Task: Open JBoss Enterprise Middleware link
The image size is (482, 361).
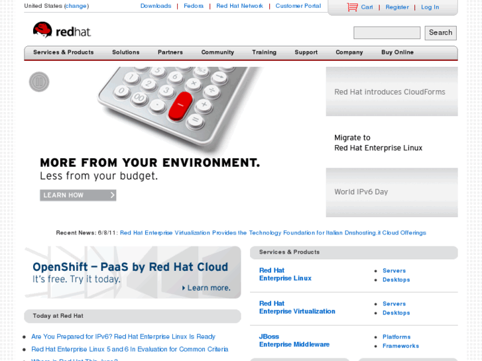Action: (294, 340)
